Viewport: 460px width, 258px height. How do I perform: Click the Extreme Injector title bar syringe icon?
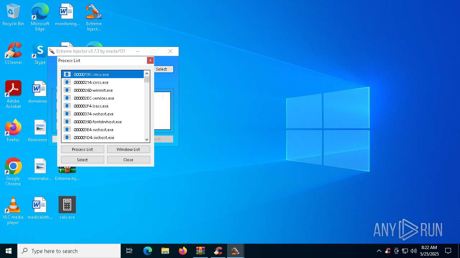tap(52, 51)
